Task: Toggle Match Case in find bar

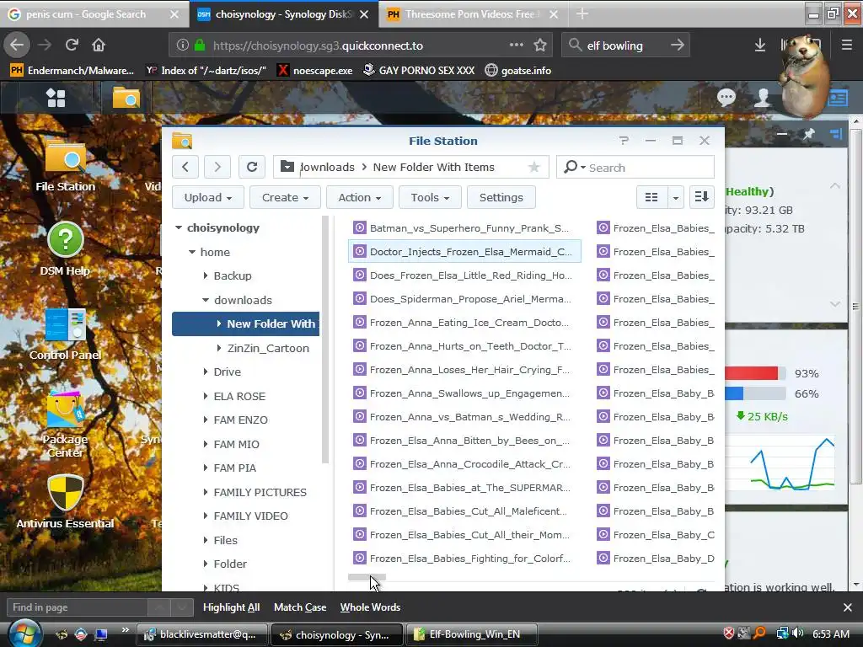Action: 300,607
